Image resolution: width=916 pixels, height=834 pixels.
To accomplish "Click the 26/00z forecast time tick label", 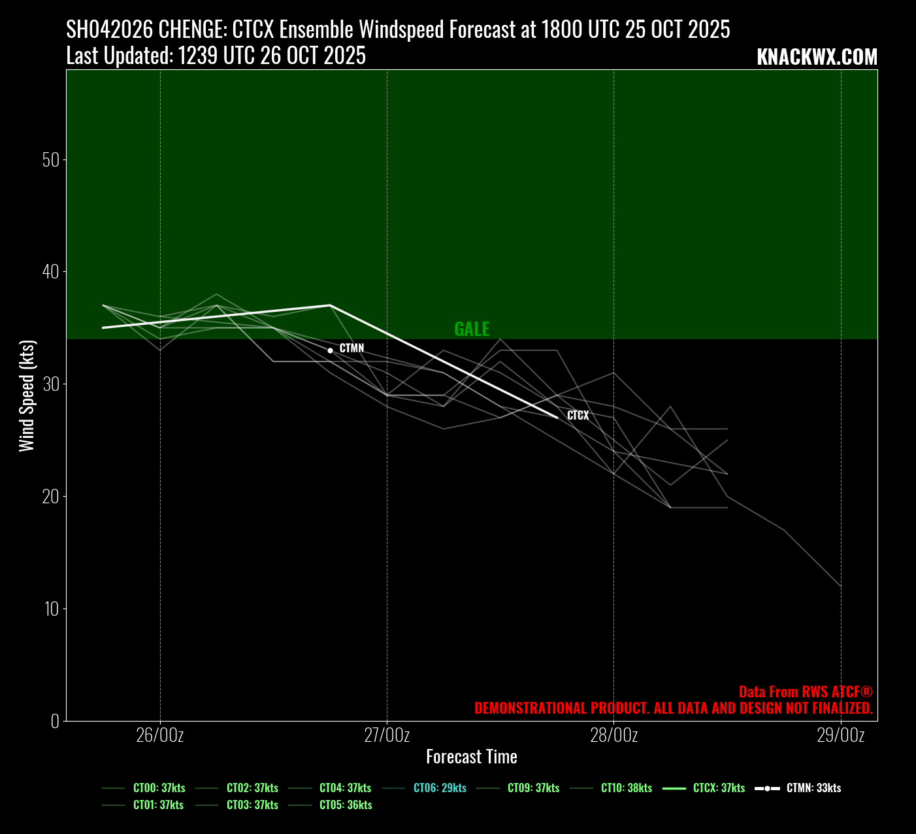I will (x=160, y=735).
